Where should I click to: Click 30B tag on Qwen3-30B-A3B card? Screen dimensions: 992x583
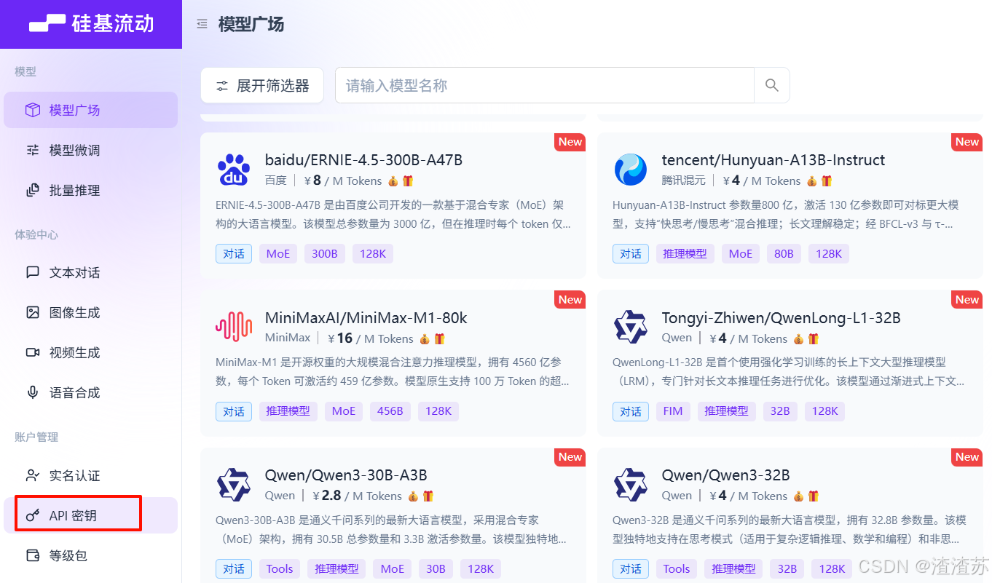click(x=436, y=568)
